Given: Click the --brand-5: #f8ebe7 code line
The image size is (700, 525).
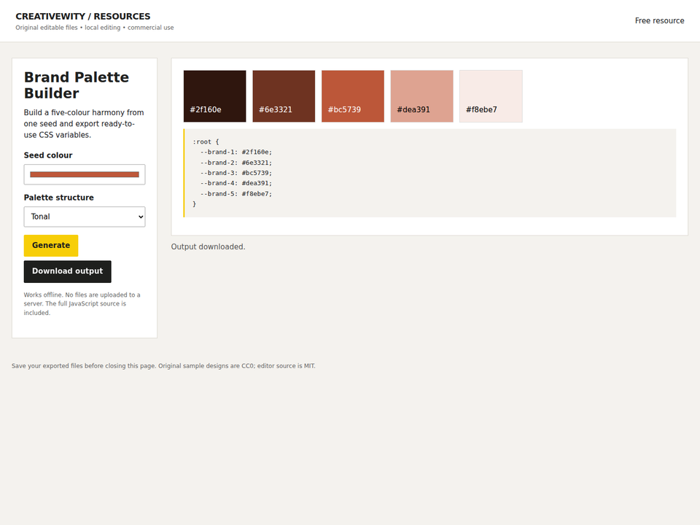Looking at the screenshot, I should [x=236, y=194].
